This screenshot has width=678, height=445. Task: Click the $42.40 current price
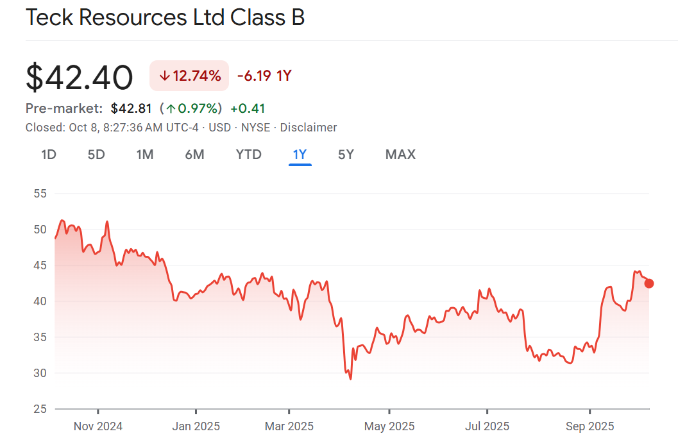point(80,78)
